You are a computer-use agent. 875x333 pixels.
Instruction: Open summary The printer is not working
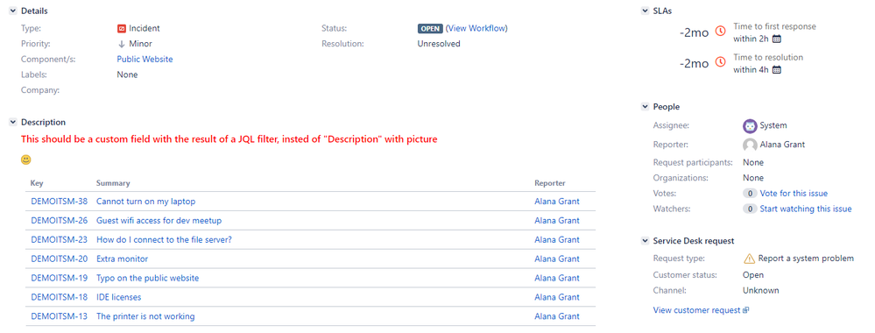click(x=145, y=316)
